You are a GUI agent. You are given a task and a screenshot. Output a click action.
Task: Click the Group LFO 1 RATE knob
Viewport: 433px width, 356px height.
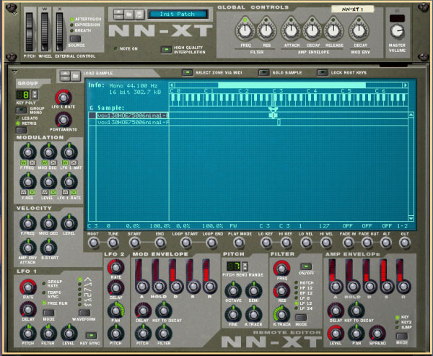click(64, 97)
